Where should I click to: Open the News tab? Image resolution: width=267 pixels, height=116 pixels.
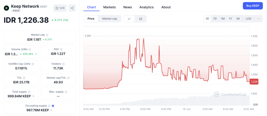[x=128, y=7]
